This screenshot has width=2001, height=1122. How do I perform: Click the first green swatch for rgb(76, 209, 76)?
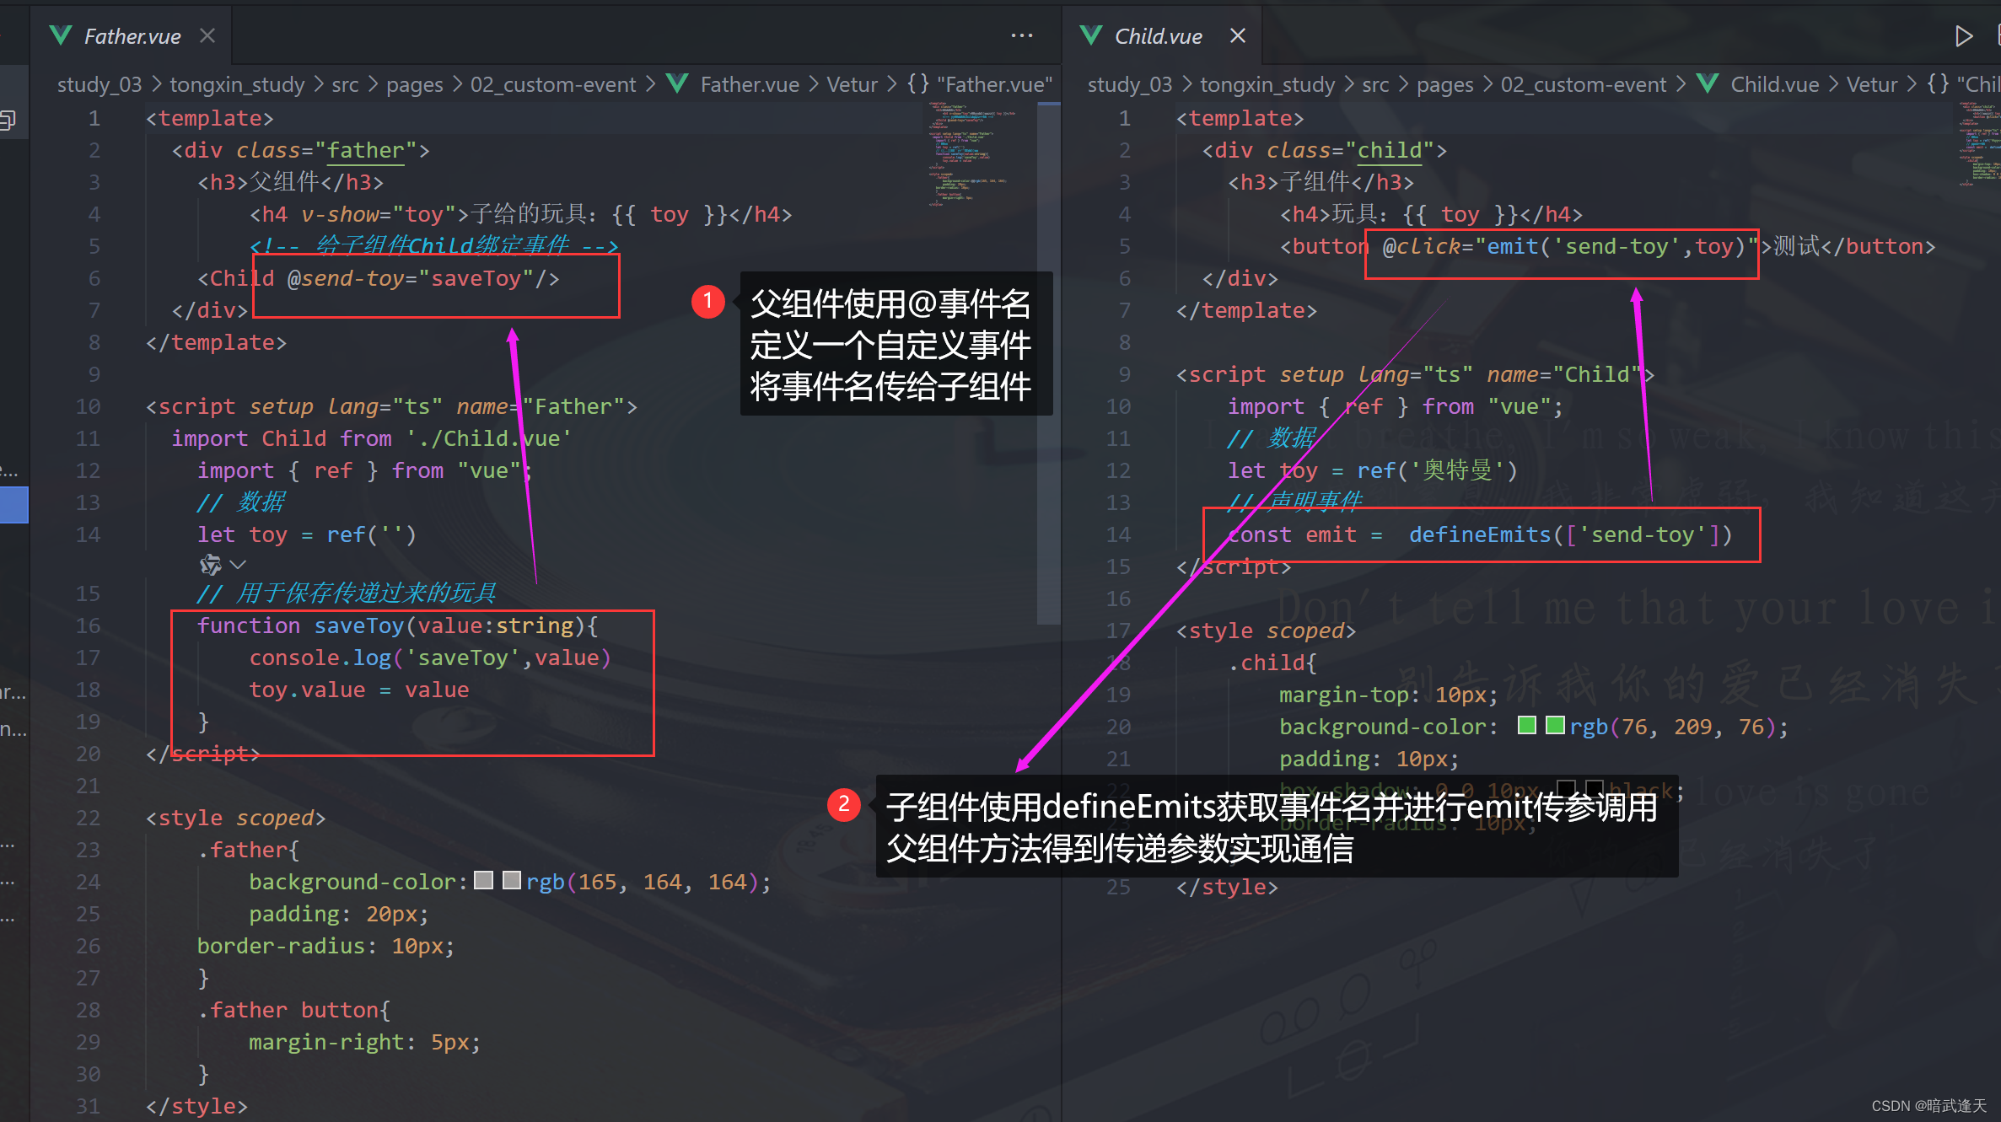(x=1526, y=726)
